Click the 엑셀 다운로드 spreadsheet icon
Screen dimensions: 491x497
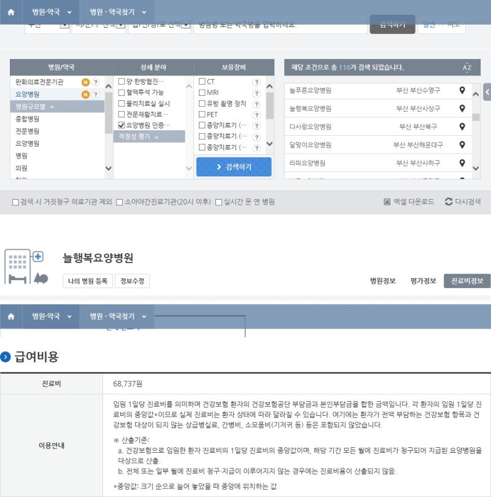pos(387,202)
